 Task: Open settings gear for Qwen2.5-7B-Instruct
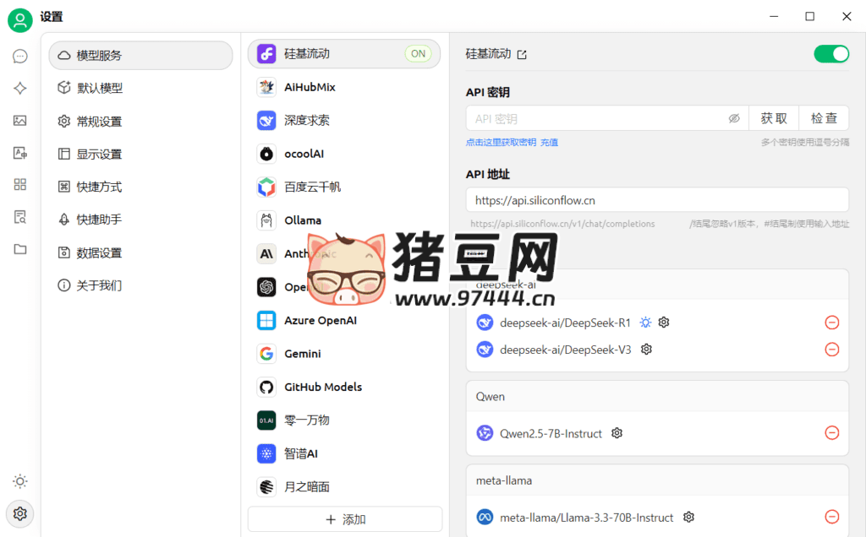point(617,433)
